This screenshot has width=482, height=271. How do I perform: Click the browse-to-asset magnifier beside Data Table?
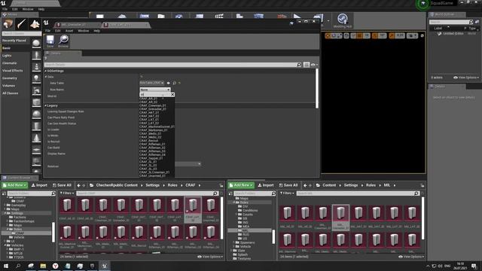[174, 83]
